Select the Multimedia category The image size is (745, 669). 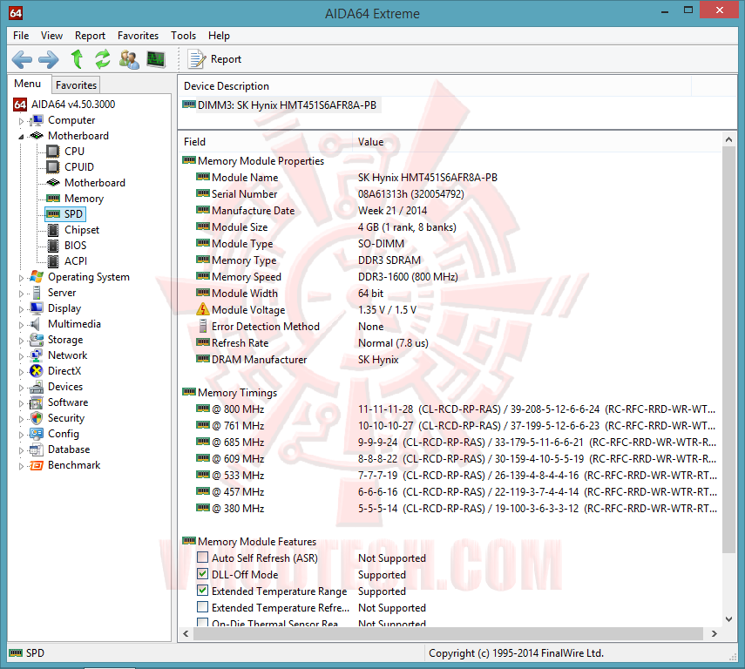click(75, 323)
